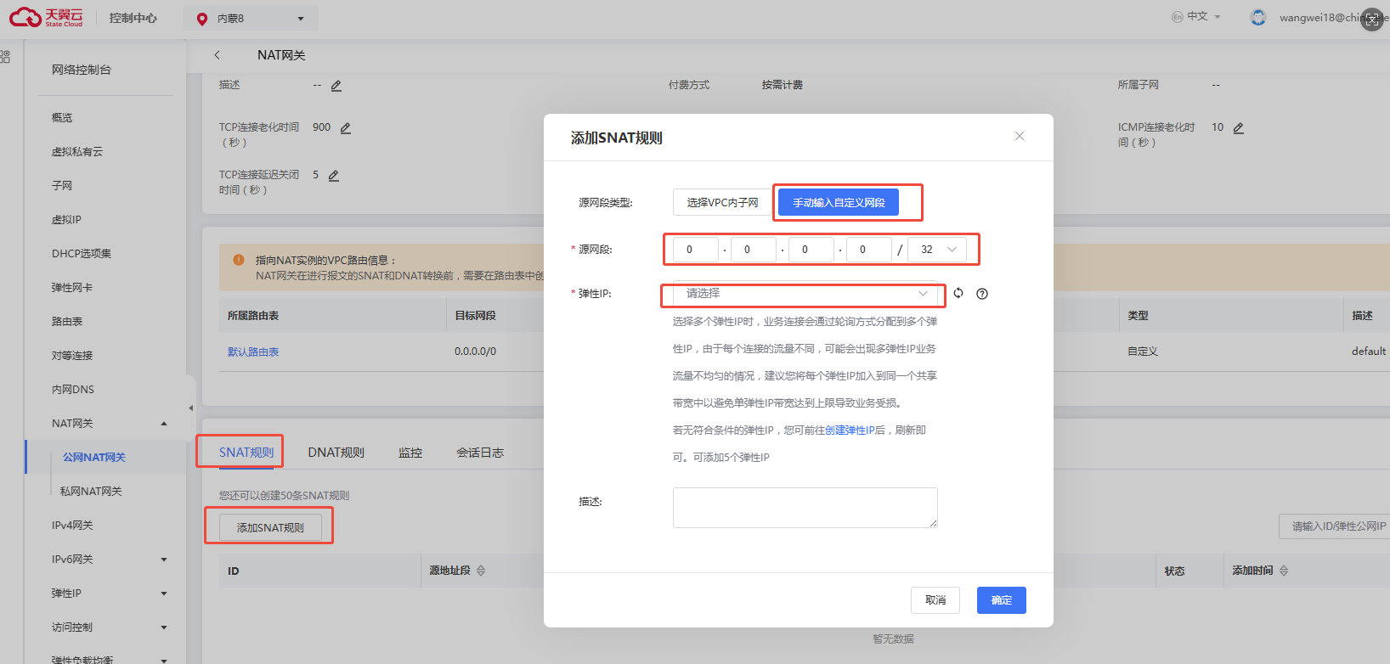This screenshot has width=1390, height=664.
Task: Edit the 描述 field with pencil icon
Action: (x=336, y=86)
